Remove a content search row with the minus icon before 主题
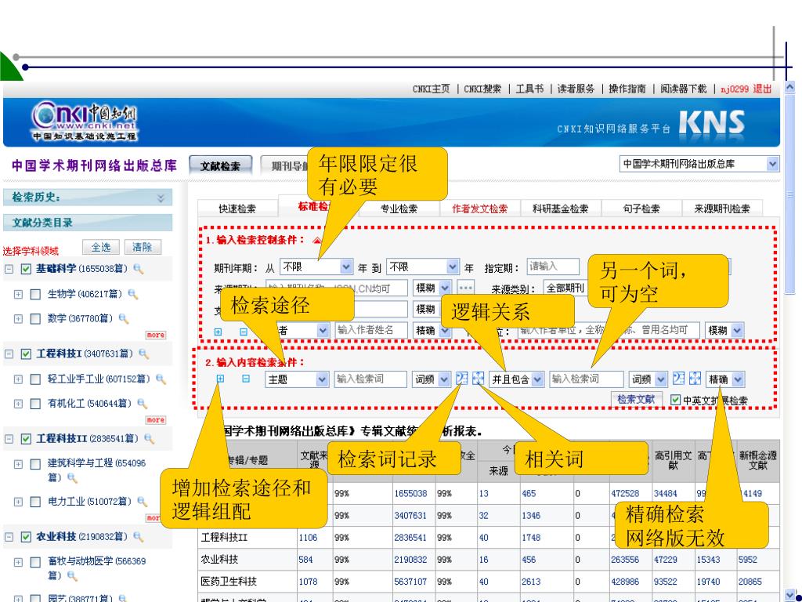 tap(245, 379)
